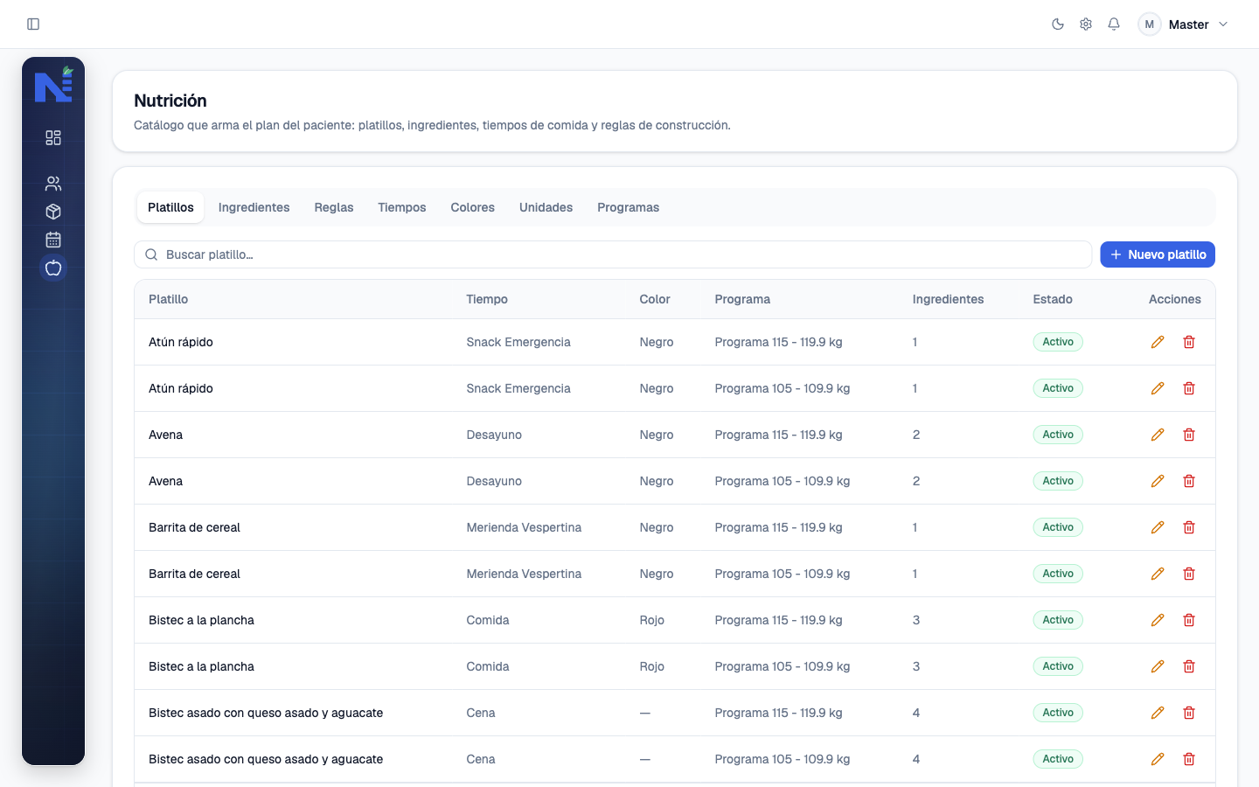Switch to the Ingredientes tab

click(x=254, y=207)
